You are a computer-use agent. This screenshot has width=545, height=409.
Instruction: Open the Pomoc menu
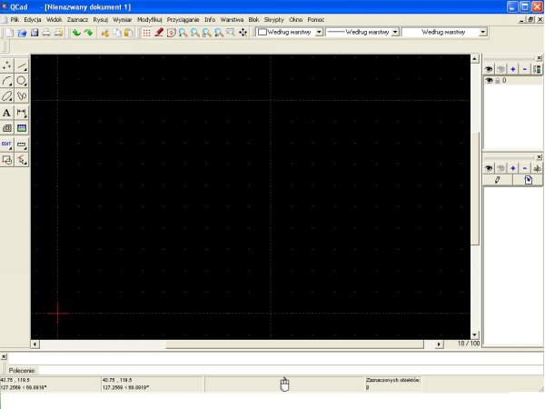pyautogui.click(x=315, y=20)
